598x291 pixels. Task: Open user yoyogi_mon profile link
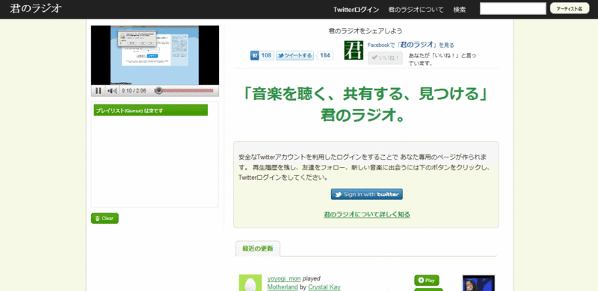click(x=284, y=278)
